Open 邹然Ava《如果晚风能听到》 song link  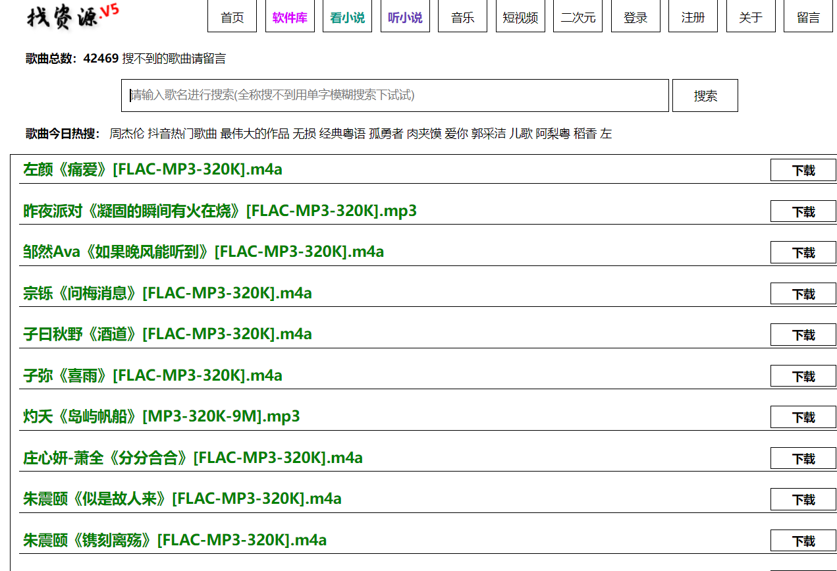point(203,252)
